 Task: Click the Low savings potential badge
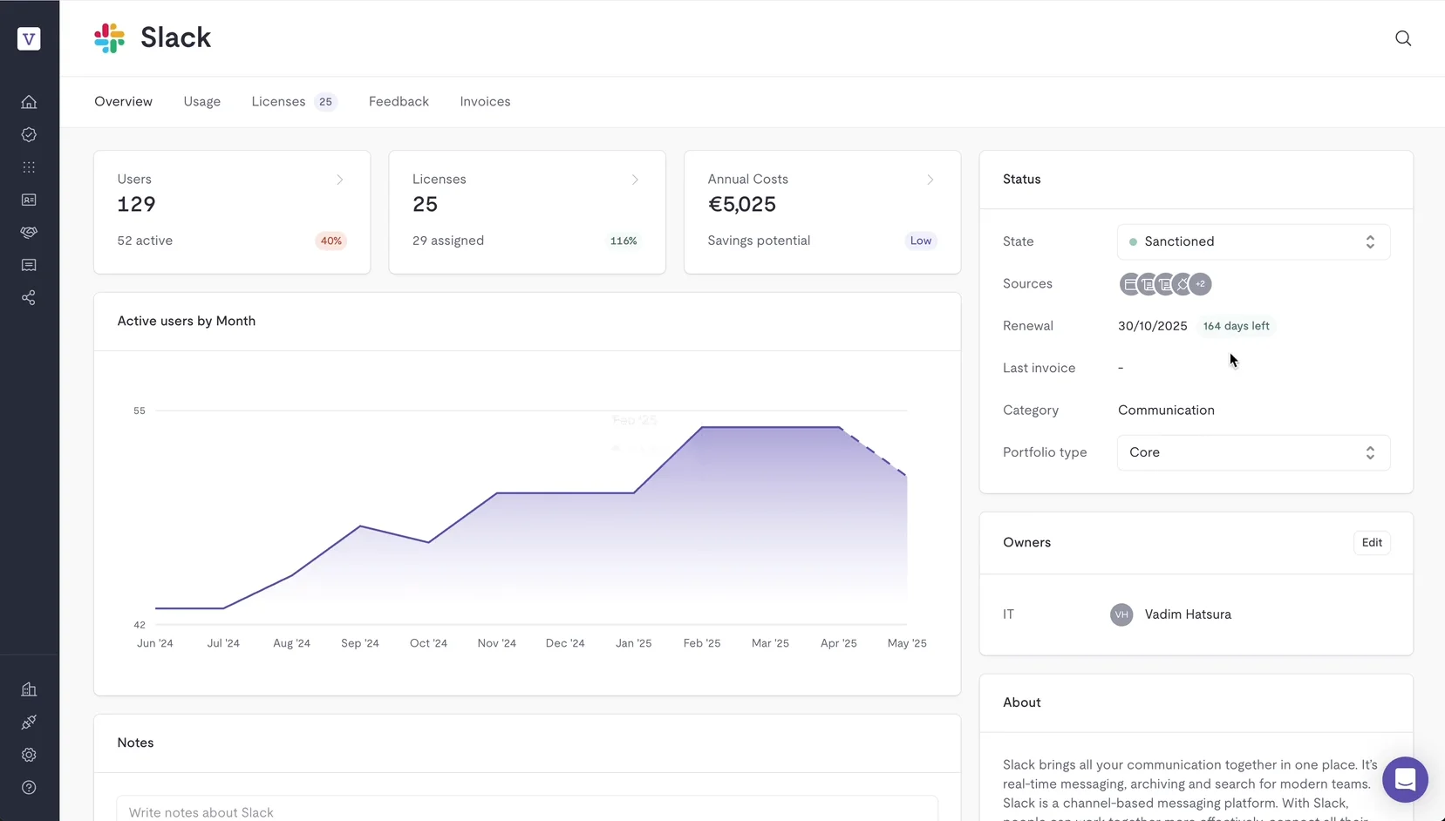921,241
